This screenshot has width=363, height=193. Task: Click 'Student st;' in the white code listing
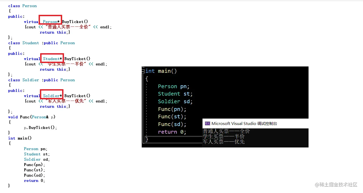pos(37,154)
